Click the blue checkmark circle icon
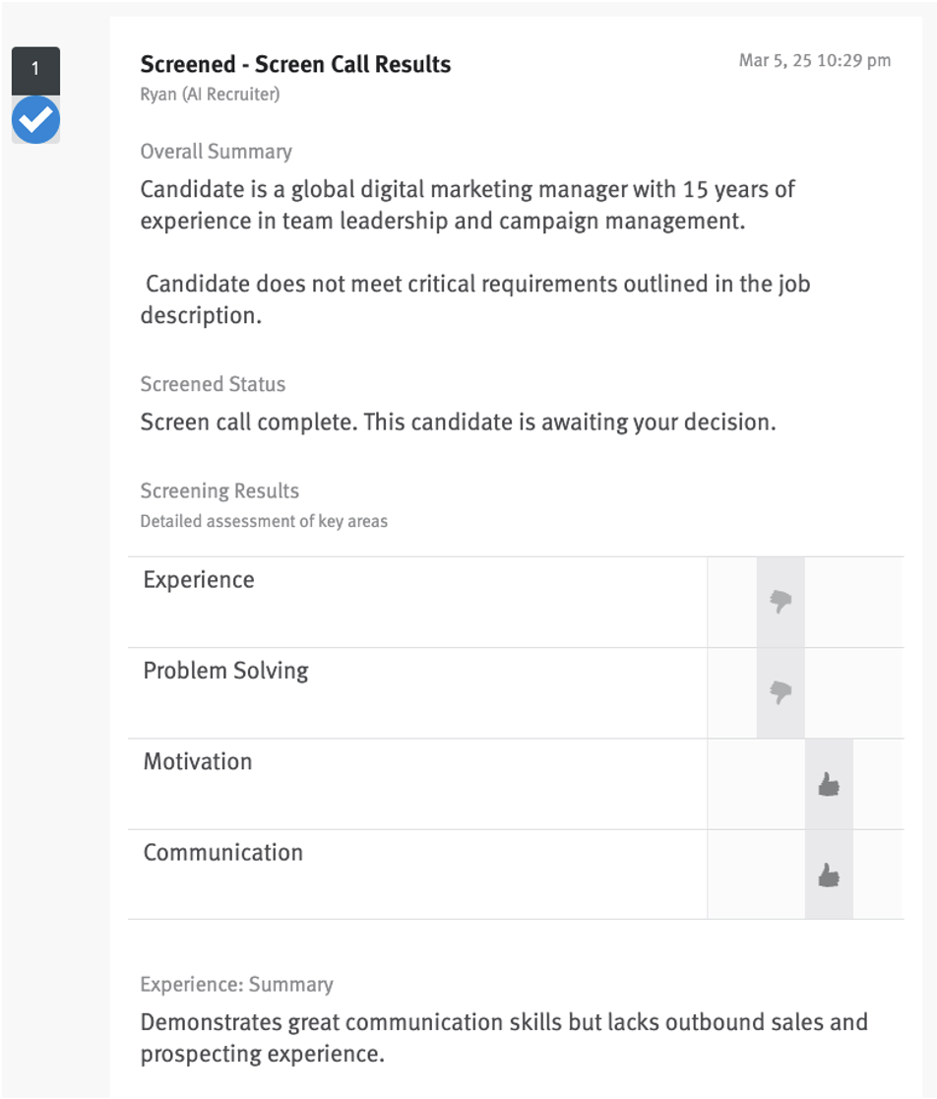Viewport: 937px width, 1099px height. pyautogui.click(x=35, y=120)
